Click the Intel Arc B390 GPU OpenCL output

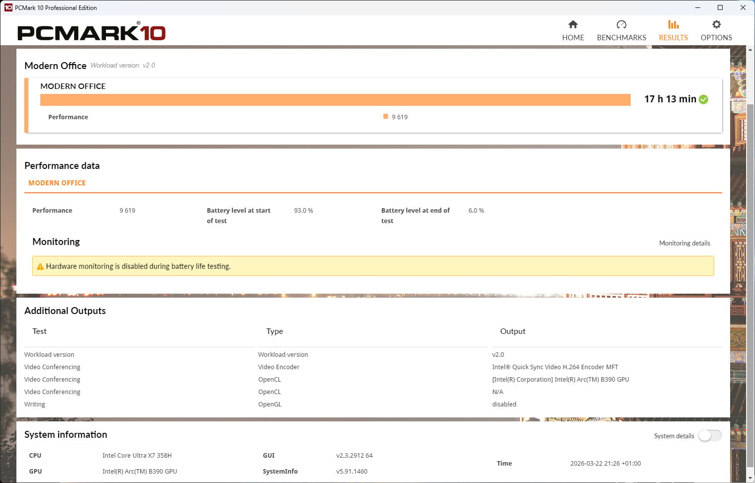561,380
